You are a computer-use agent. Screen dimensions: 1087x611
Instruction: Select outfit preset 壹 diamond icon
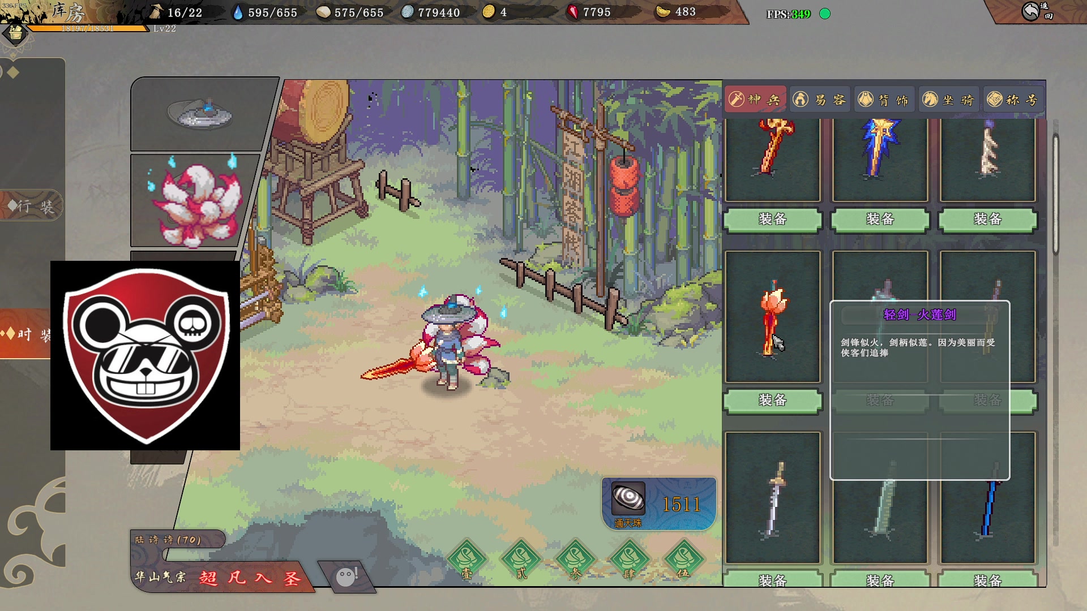click(467, 559)
